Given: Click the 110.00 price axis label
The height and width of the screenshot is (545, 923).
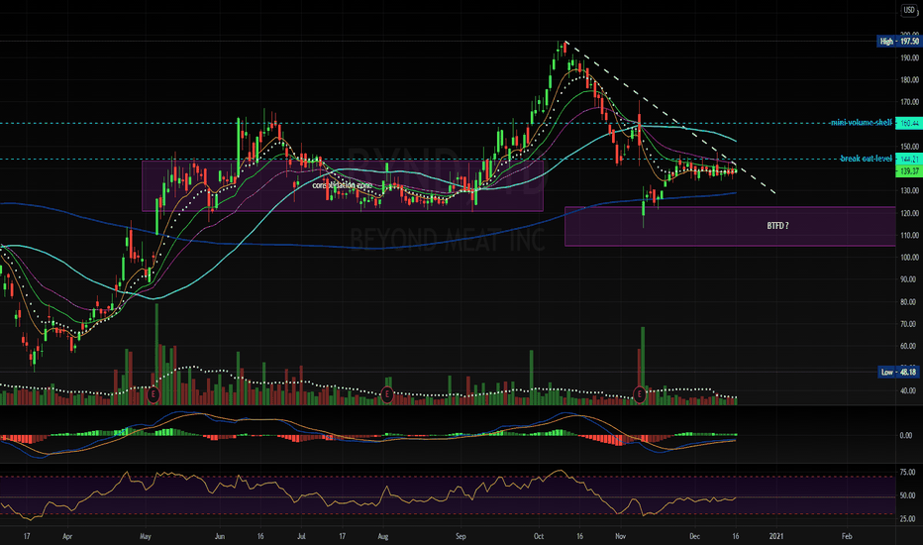Looking at the screenshot, I should coord(909,235).
